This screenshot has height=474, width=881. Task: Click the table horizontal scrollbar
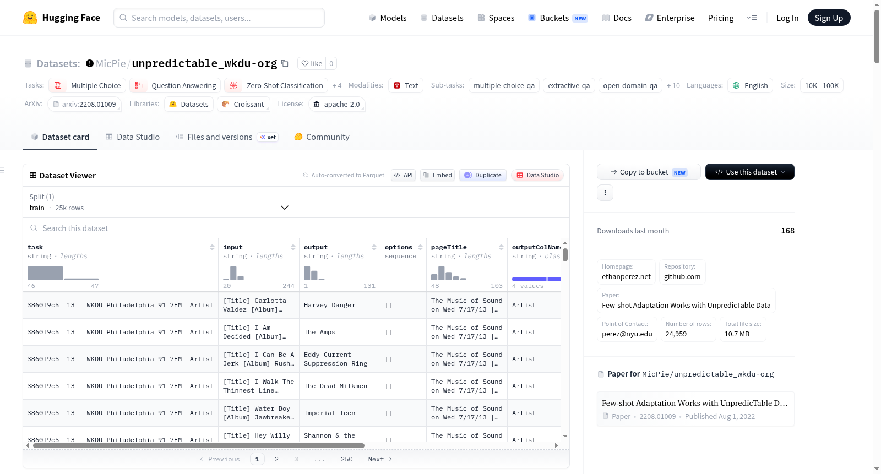[x=199, y=445]
